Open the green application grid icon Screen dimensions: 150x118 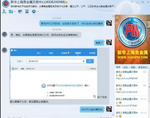(x=27, y=12)
